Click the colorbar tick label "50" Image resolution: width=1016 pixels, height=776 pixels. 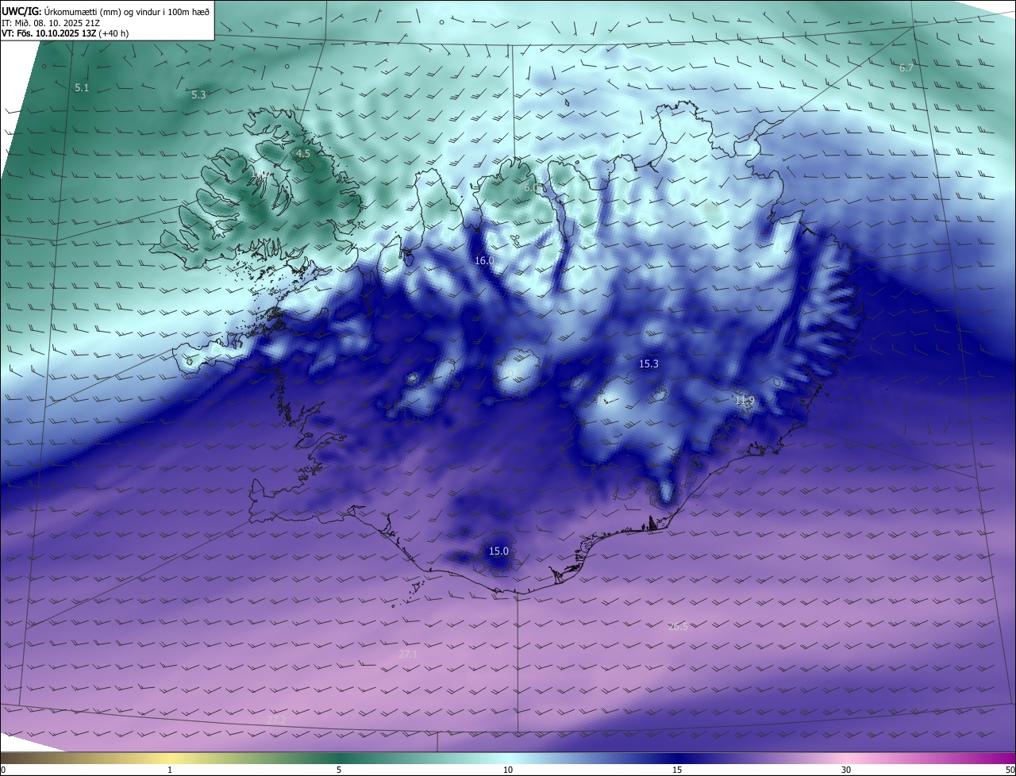pos(1010,770)
